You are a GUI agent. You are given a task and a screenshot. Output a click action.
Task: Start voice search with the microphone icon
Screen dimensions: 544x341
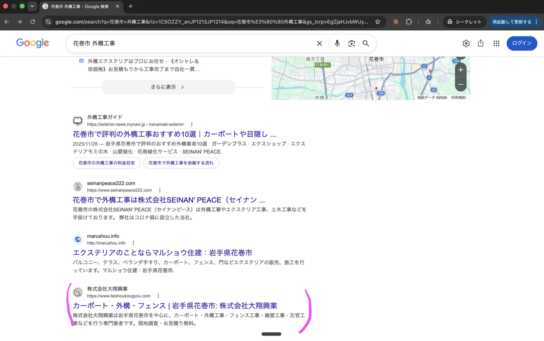337,43
